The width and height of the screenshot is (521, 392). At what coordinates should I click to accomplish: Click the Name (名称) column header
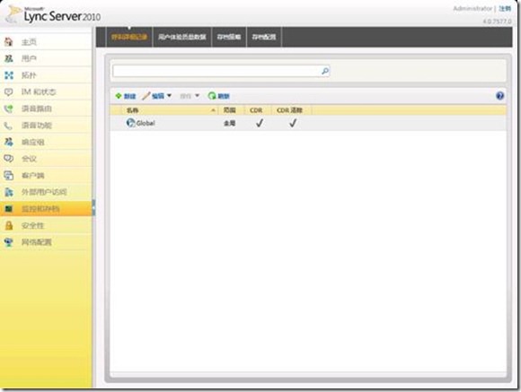point(133,110)
